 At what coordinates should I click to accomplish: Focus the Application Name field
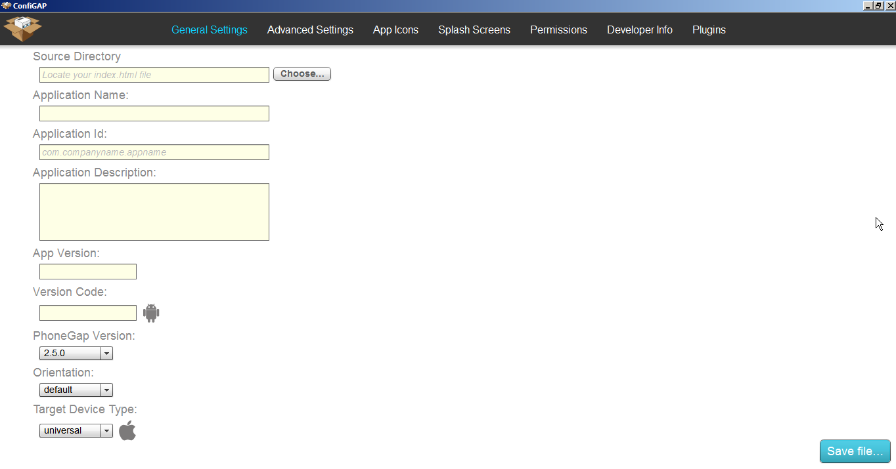coord(154,113)
